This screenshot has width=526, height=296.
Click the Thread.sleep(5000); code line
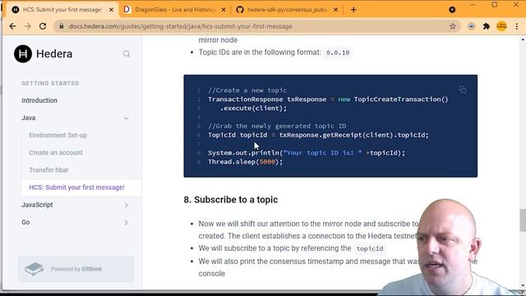(245, 162)
